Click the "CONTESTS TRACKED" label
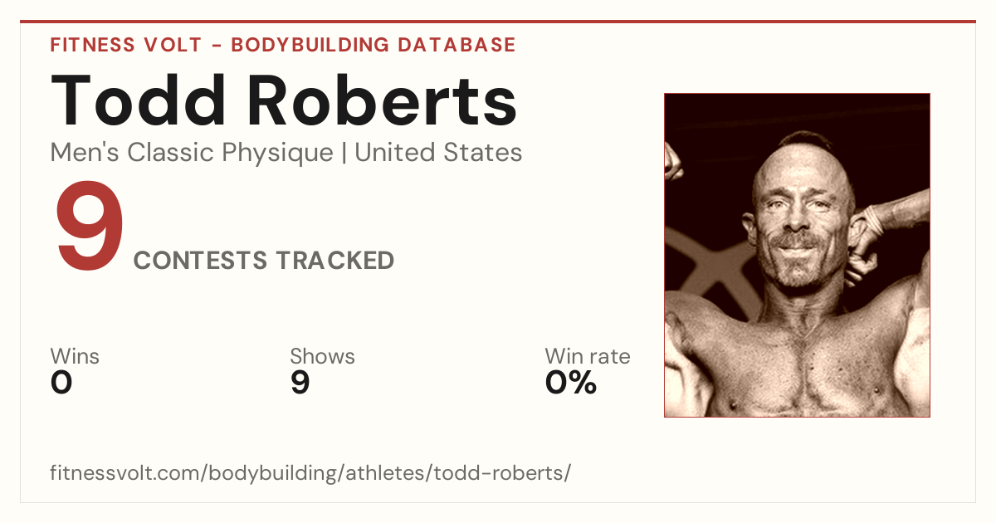996x523 pixels. click(264, 261)
